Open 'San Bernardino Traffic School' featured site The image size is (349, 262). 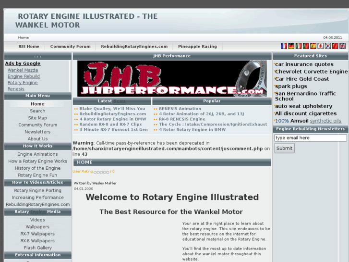point(305,96)
